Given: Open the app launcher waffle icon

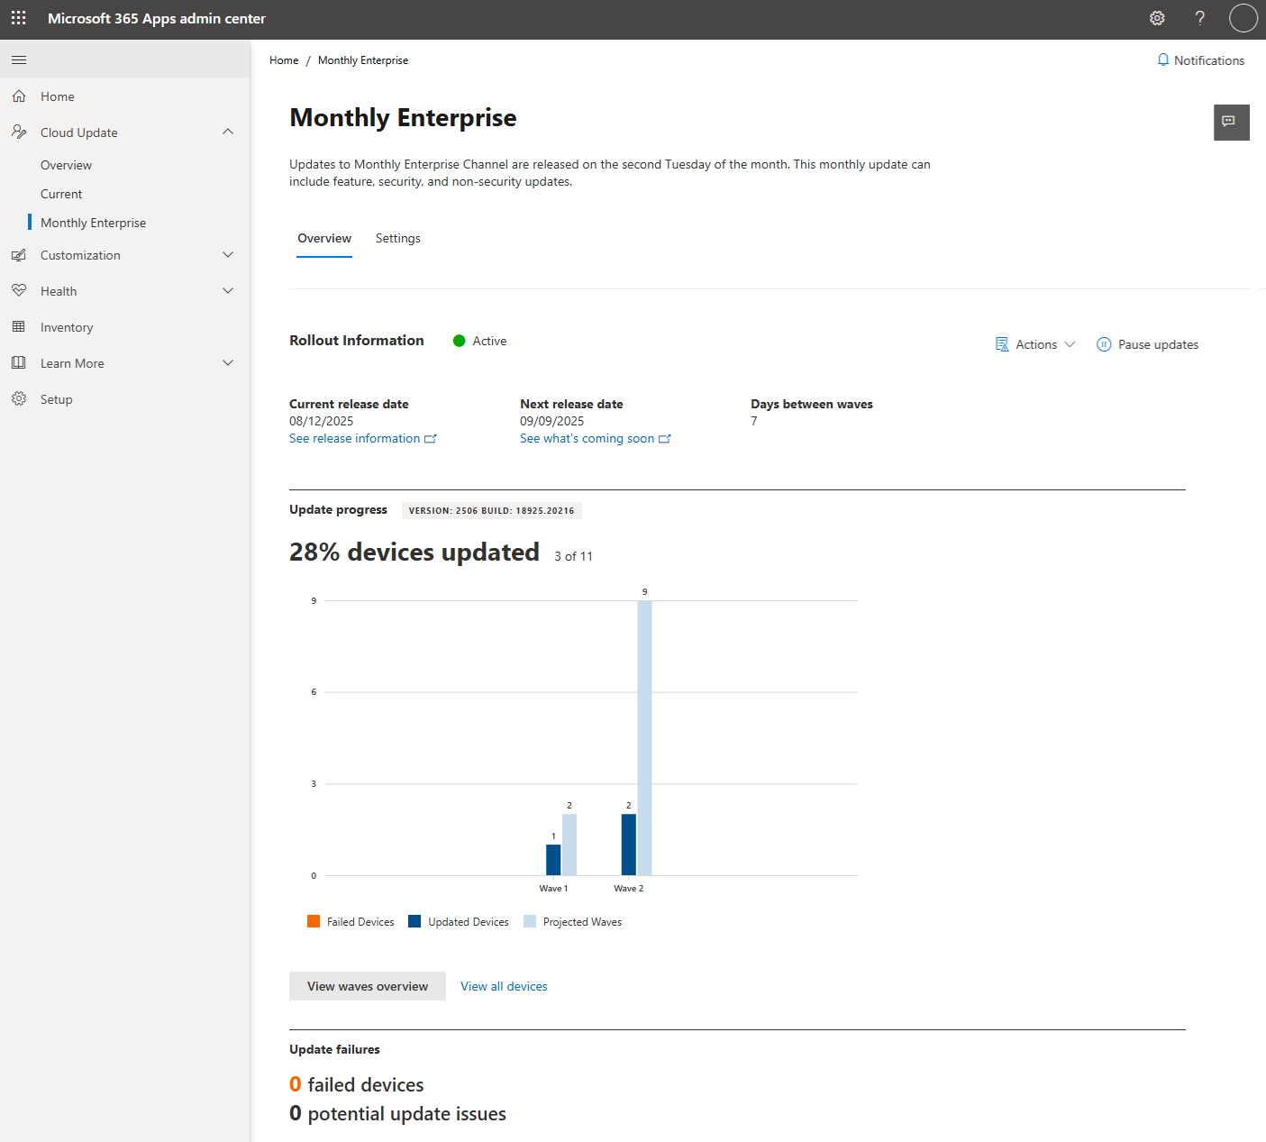Looking at the screenshot, I should coord(18,18).
